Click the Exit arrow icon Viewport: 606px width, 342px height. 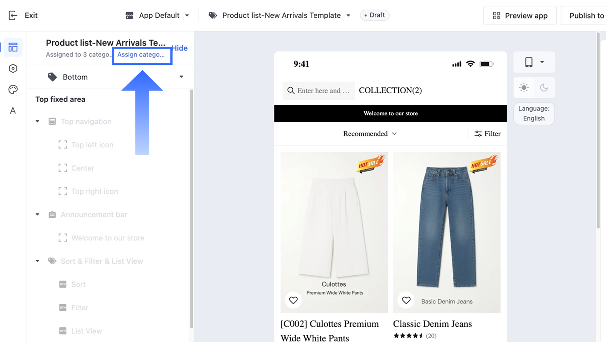click(x=13, y=15)
